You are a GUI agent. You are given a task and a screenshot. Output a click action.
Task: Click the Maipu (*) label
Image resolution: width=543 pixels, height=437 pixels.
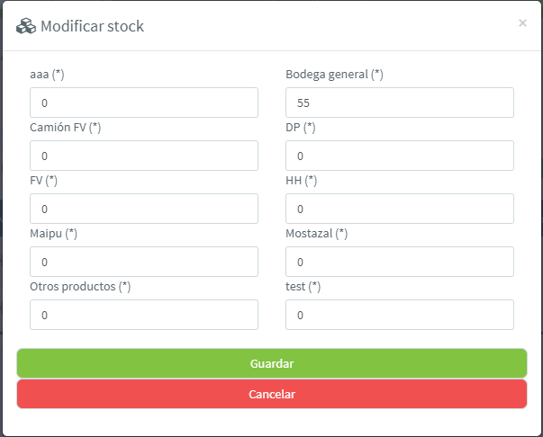(x=54, y=234)
